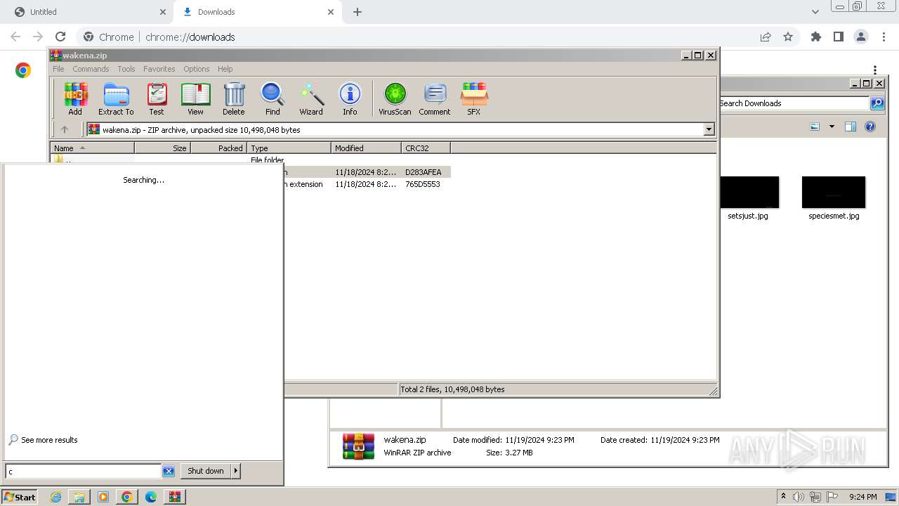Select the row with CRC32 765D5553
Image resolution: width=899 pixels, height=506 pixels.
367,184
